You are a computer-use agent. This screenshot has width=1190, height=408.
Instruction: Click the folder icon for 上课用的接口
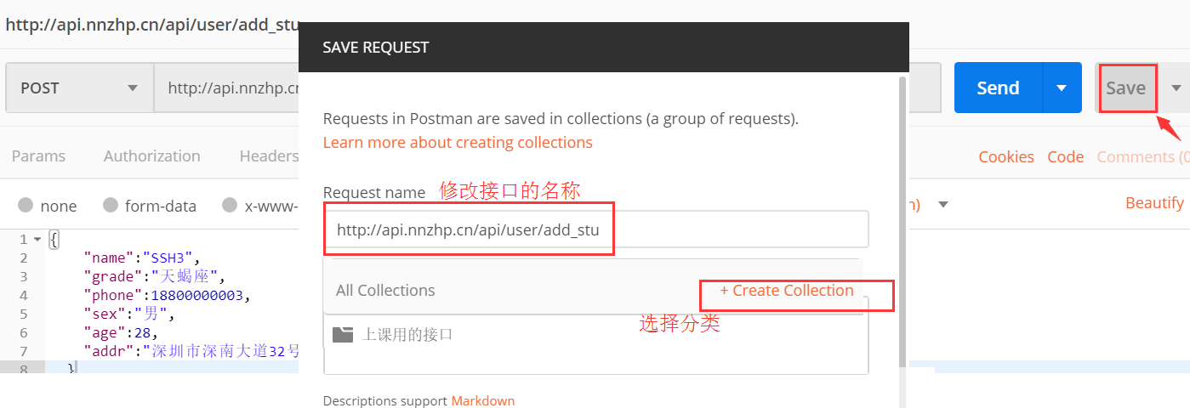[x=343, y=334]
